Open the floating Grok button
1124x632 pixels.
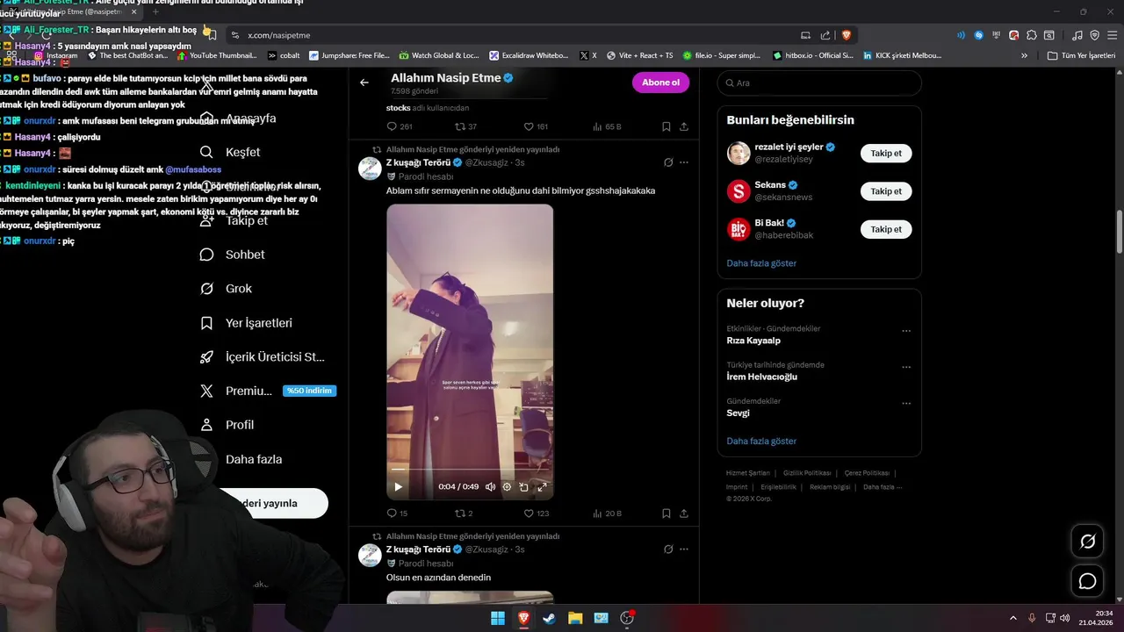tap(1087, 542)
